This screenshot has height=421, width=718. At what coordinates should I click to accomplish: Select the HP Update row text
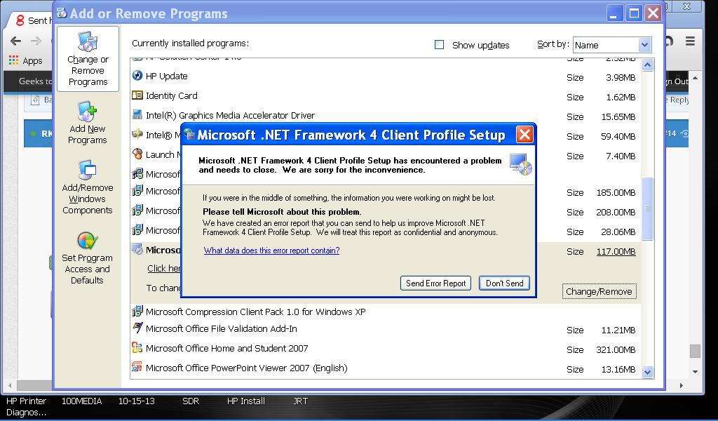tap(167, 76)
